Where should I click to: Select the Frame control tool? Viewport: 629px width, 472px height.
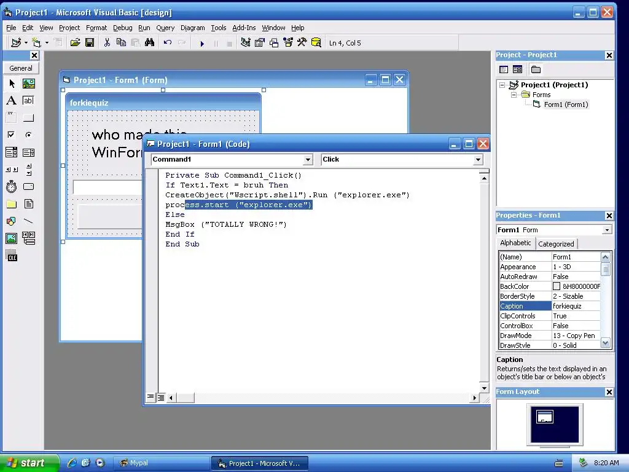[x=12, y=117]
